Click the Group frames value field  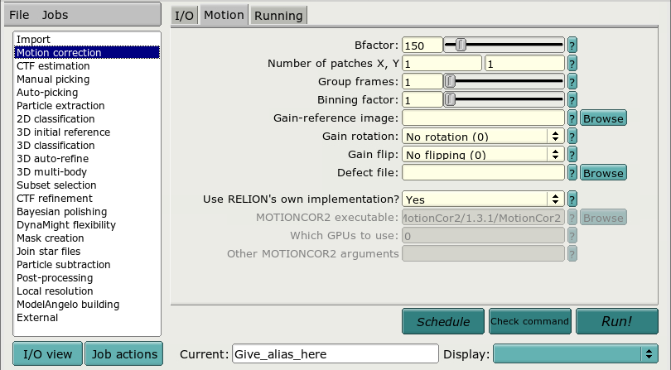coord(422,82)
